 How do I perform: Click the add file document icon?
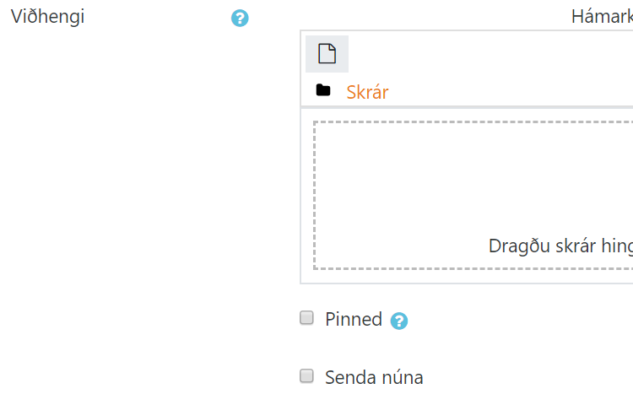[x=327, y=54]
